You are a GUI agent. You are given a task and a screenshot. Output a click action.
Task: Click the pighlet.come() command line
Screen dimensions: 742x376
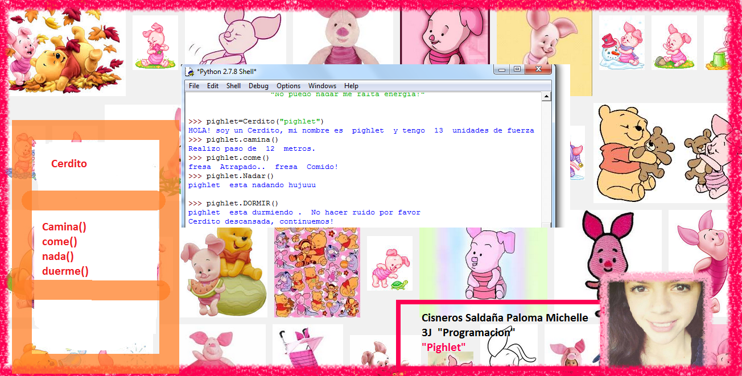(229, 158)
